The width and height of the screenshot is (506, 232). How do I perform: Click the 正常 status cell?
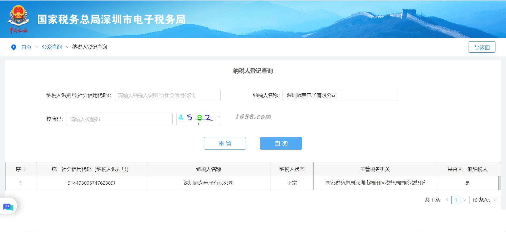click(x=292, y=183)
